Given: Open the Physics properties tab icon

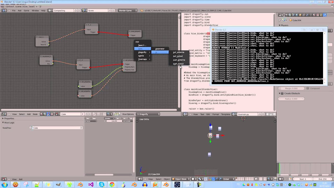Looking at the screenshot, I should [x=325, y=15].
